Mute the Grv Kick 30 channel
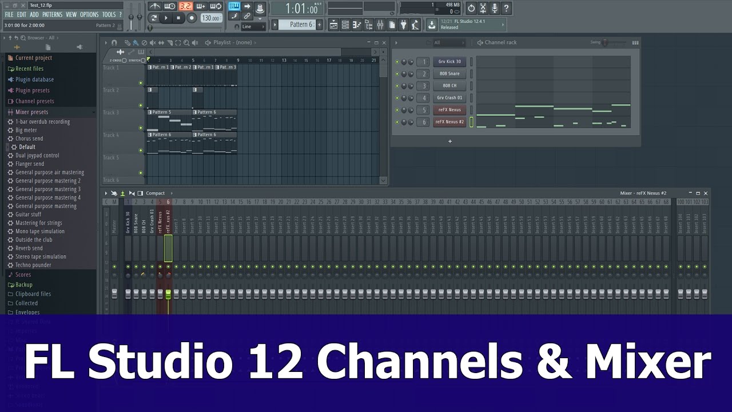This screenshot has height=412, width=732. click(x=397, y=62)
